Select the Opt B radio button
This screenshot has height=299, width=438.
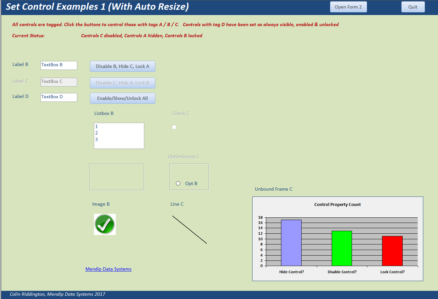(178, 183)
